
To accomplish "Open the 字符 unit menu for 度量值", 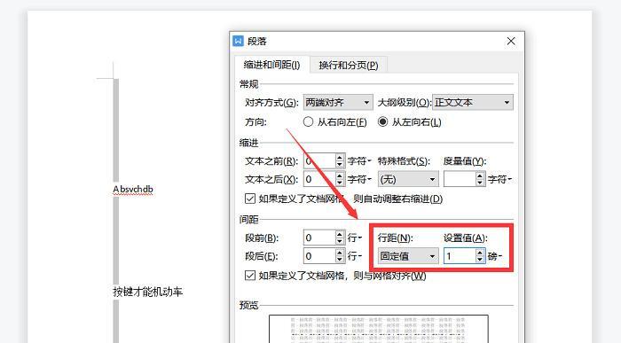I will tap(499, 180).
